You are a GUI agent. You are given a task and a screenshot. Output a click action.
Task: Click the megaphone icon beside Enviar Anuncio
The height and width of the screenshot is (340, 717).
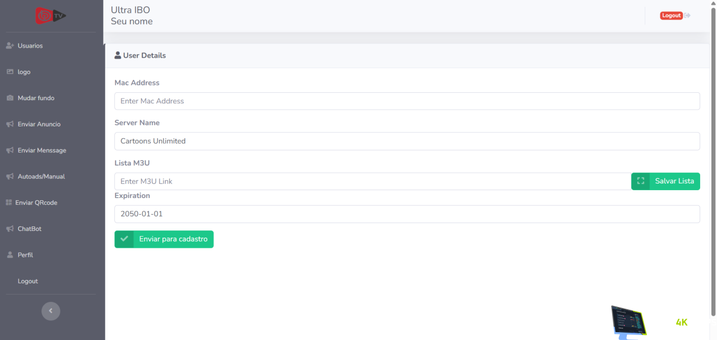10,124
